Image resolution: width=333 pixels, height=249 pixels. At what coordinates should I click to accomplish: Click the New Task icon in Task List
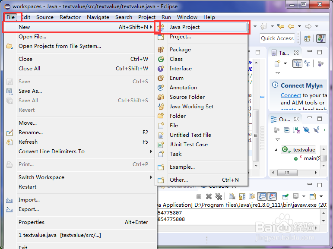coord(277,63)
